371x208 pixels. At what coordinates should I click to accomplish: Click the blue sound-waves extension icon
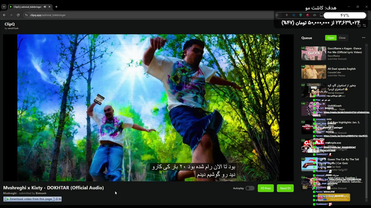294,15
